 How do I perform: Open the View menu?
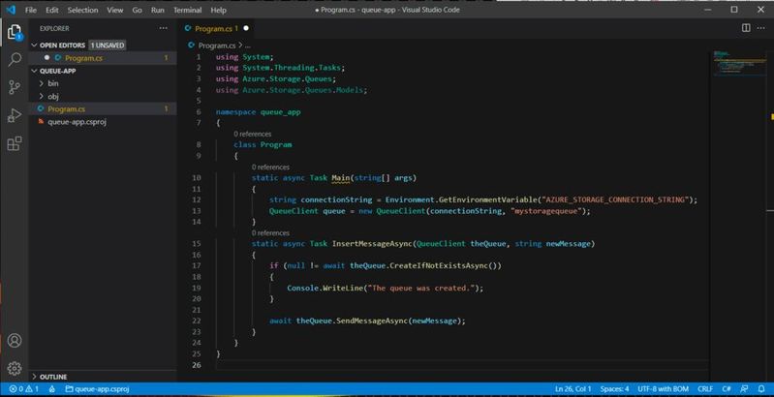(115, 10)
